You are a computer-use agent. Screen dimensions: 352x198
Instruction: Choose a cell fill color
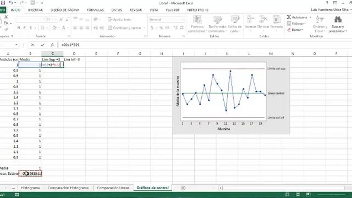pyautogui.click(x=54, y=28)
